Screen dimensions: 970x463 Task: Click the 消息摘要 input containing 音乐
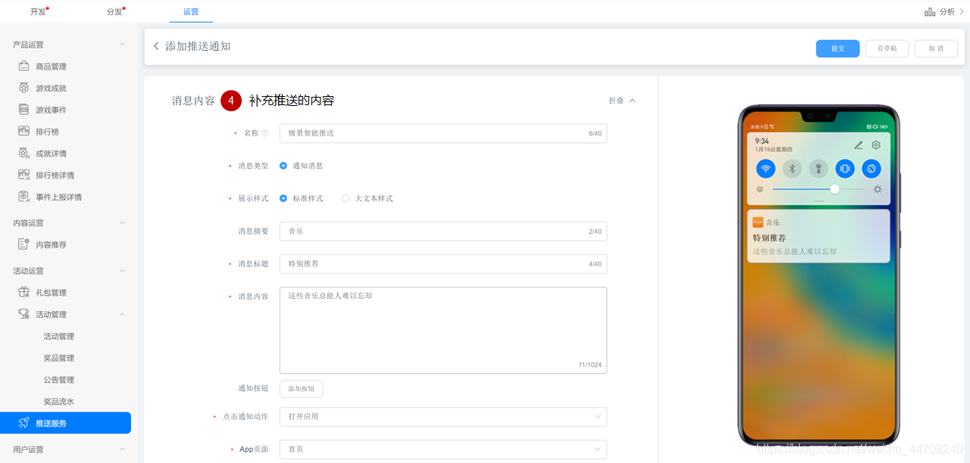[443, 233]
